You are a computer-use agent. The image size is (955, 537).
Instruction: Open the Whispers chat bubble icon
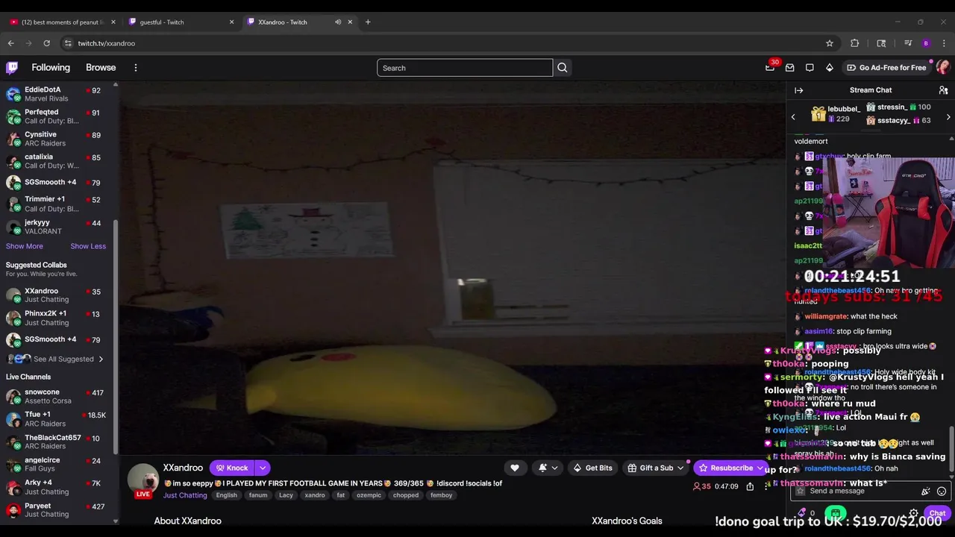[x=810, y=68]
